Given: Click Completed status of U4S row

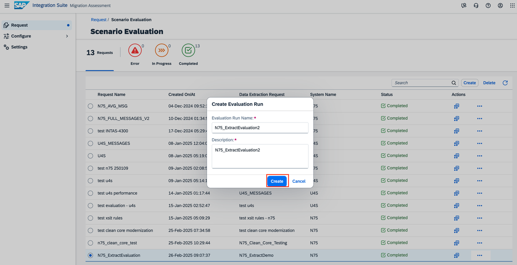Looking at the screenshot, I should (394, 155).
